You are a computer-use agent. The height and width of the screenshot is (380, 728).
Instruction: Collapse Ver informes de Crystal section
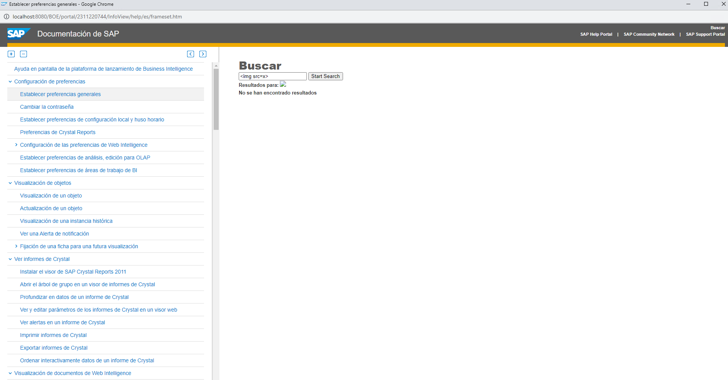(x=10, y=259)
